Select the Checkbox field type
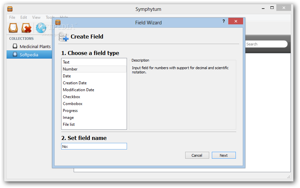Image resolution: width=300 pixels, height=188 pixels. tap(94, 97)
